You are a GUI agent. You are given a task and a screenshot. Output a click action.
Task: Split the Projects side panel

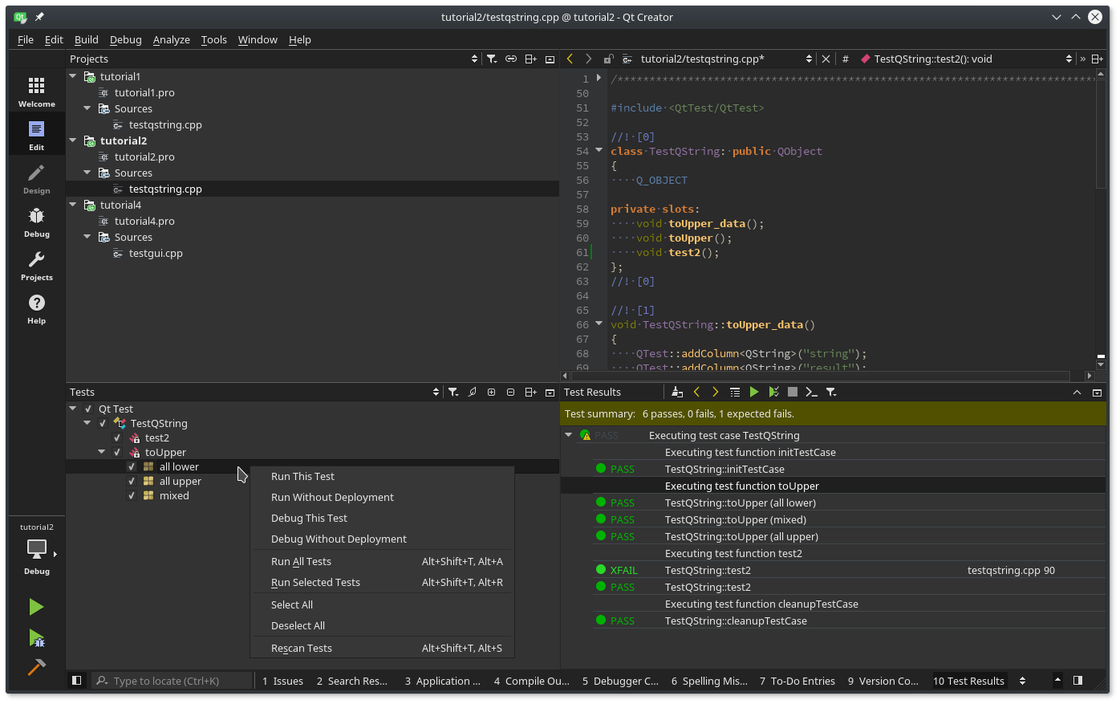pyautogui.click(x=530, y=59)
